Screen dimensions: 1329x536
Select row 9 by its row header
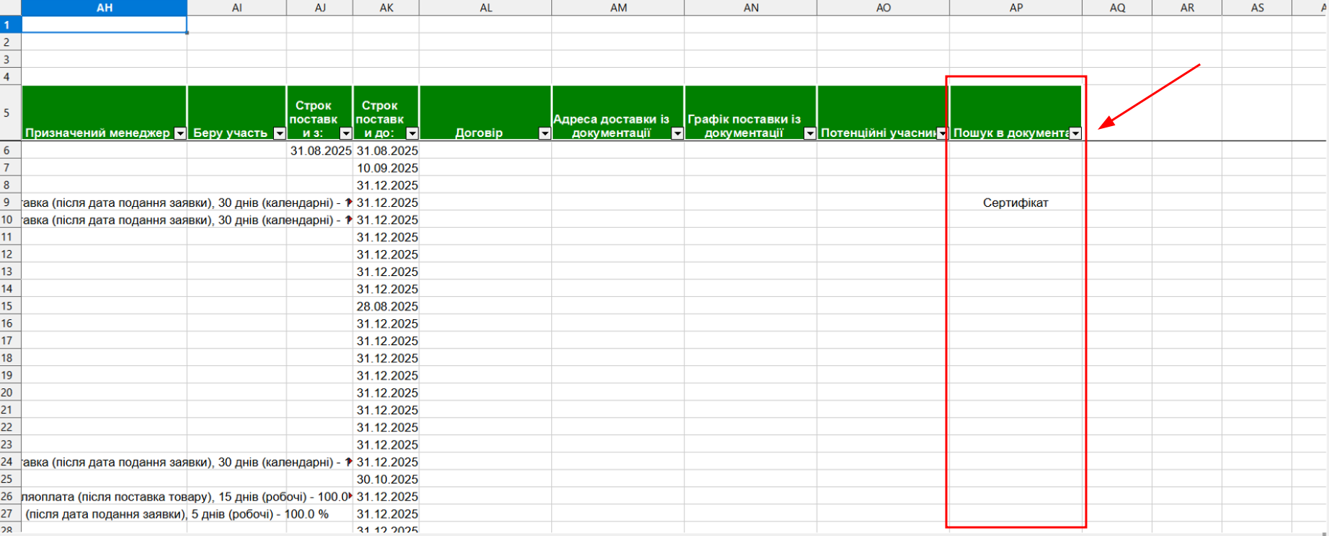point(7,202)
